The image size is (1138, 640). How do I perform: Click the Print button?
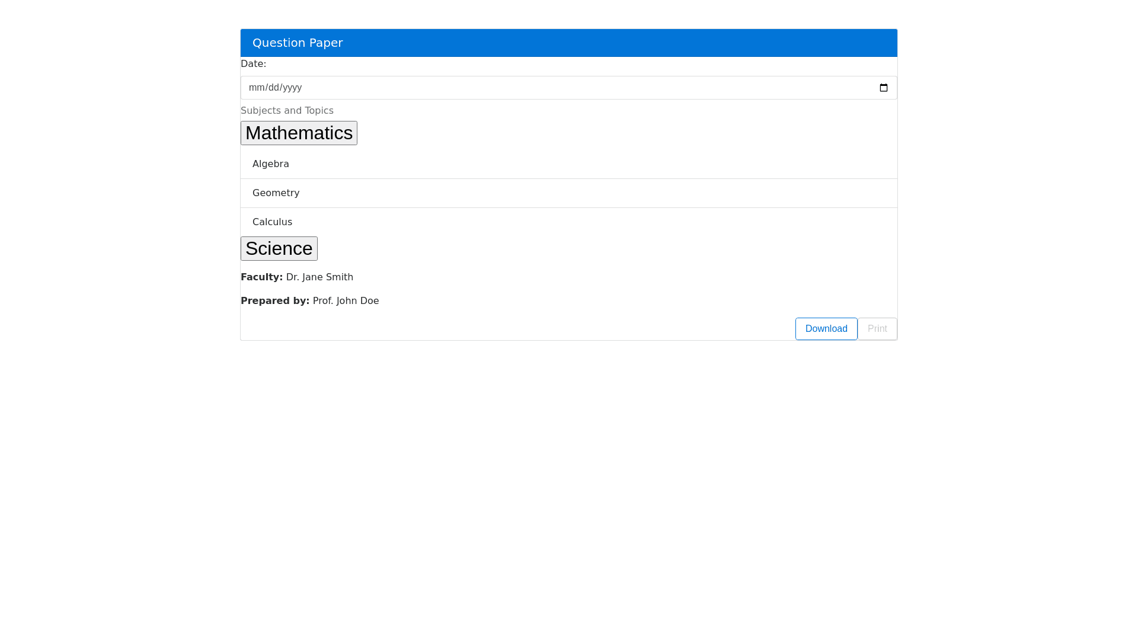click(x=877, y=329)
